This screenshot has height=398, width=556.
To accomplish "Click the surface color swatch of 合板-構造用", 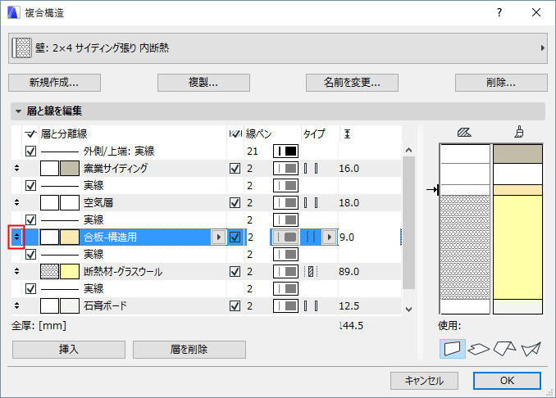I will 70,237.
